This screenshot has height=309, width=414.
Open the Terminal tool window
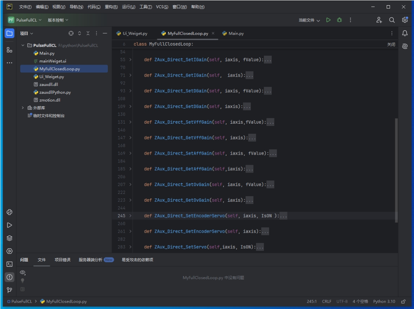pos(9,264)
